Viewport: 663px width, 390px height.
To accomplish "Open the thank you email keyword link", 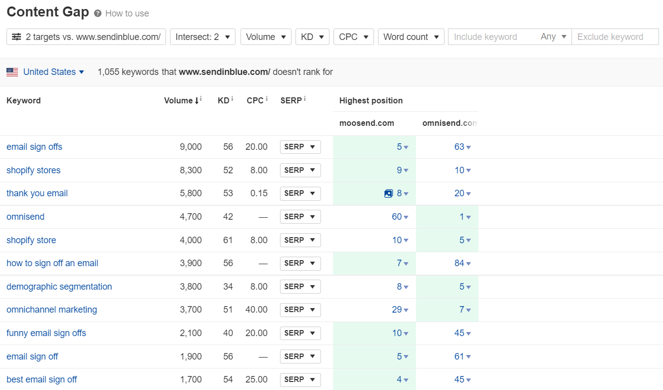I will click(x=37, y=193).
